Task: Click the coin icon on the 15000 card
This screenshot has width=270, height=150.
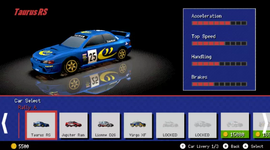Action: pyautogui.click(x=225, y=135)
